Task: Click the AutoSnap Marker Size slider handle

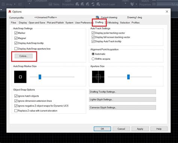Action: (40, 77)
